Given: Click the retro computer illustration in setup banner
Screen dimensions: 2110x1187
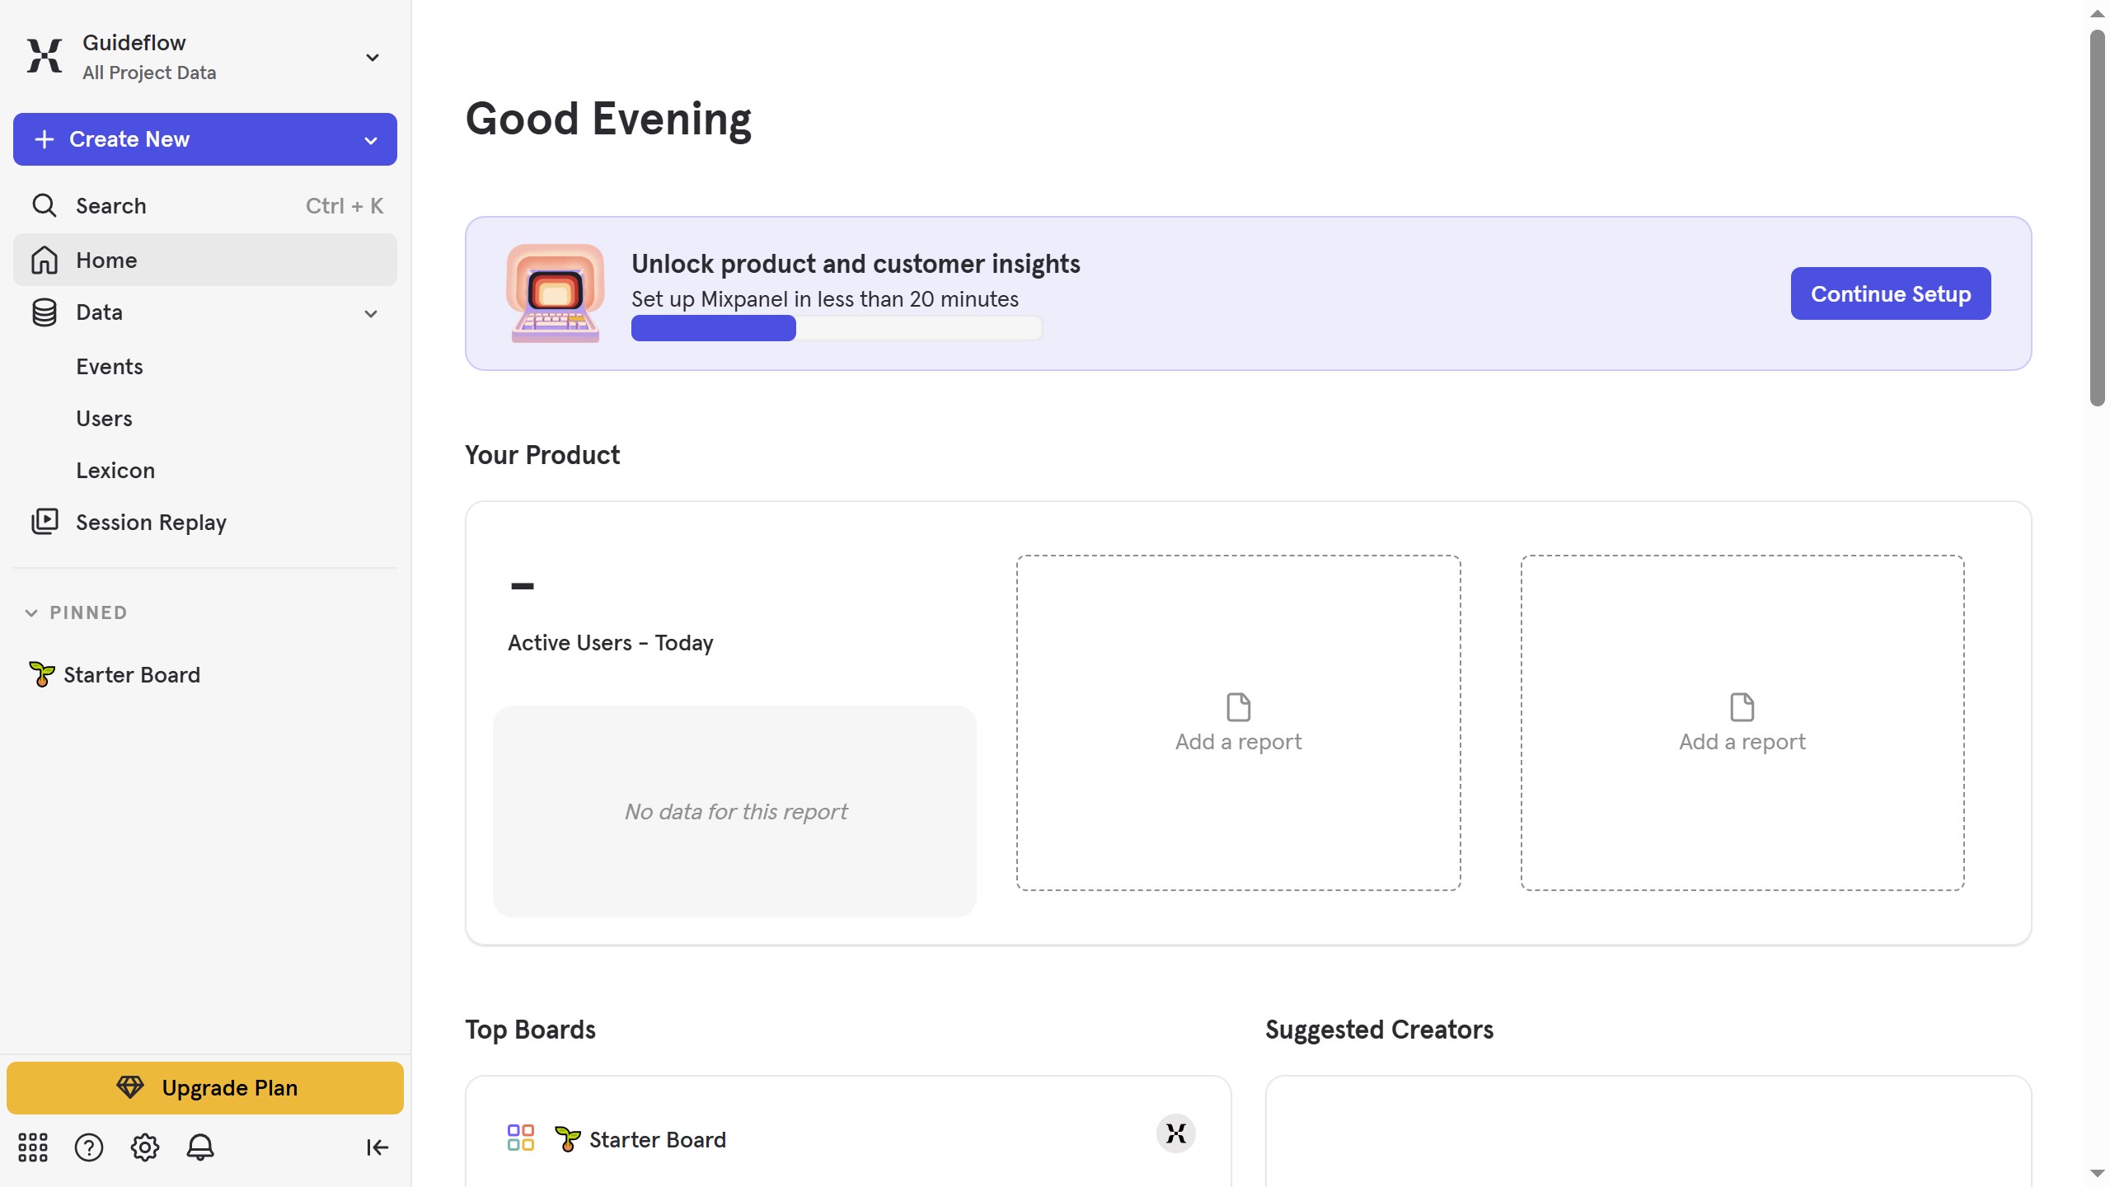Looking at the screenshot, I should [x=556, y=293].
